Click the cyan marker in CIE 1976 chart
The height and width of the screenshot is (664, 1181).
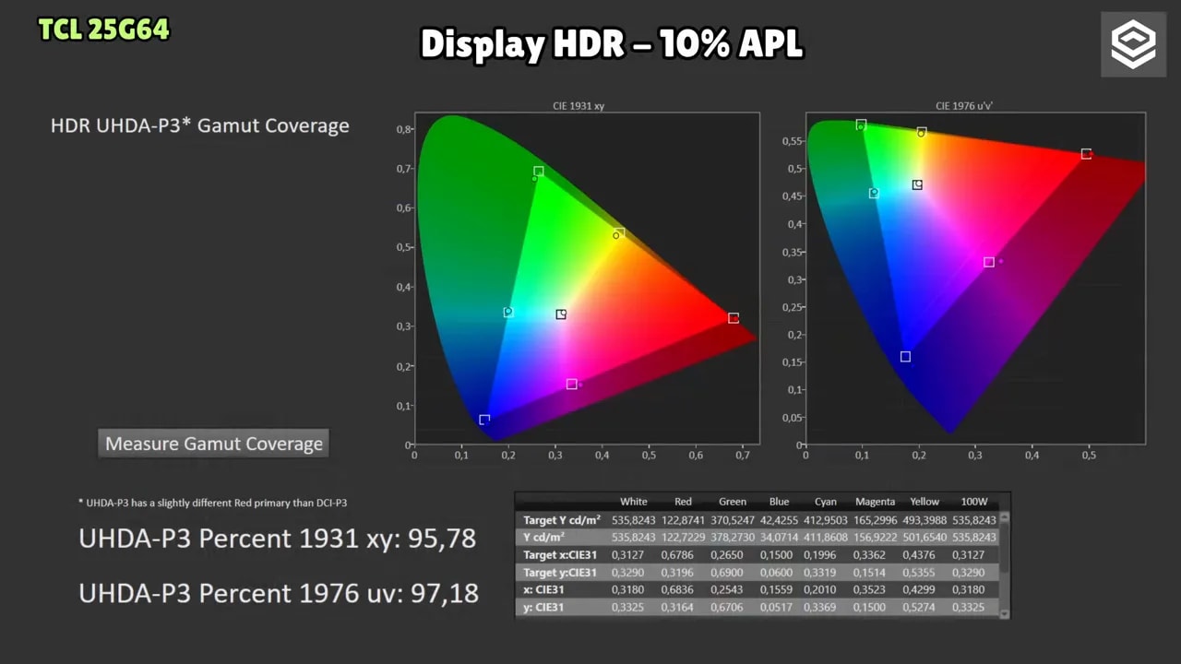(x=874, y=194)
